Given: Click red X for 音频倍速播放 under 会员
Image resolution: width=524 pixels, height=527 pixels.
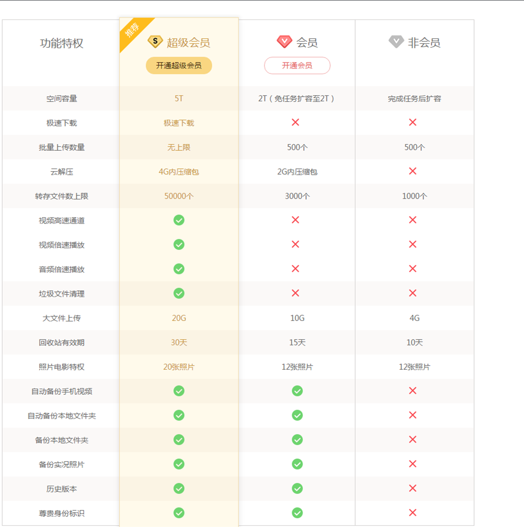Looking at the screenshot, I should click(x=295, y=269).
